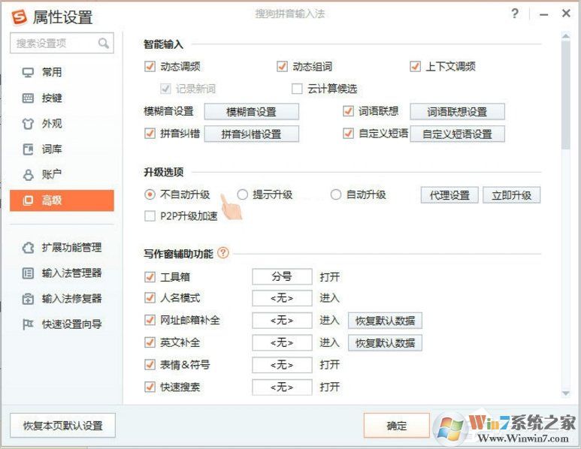
Task: Disable the 动态调频 checkbox
Action: pyautogui.click(x=150, y=66)
